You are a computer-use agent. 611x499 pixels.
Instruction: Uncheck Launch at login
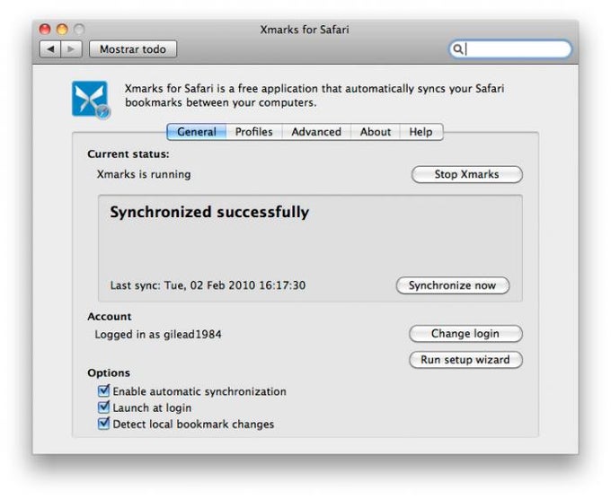tap(103, 407)
